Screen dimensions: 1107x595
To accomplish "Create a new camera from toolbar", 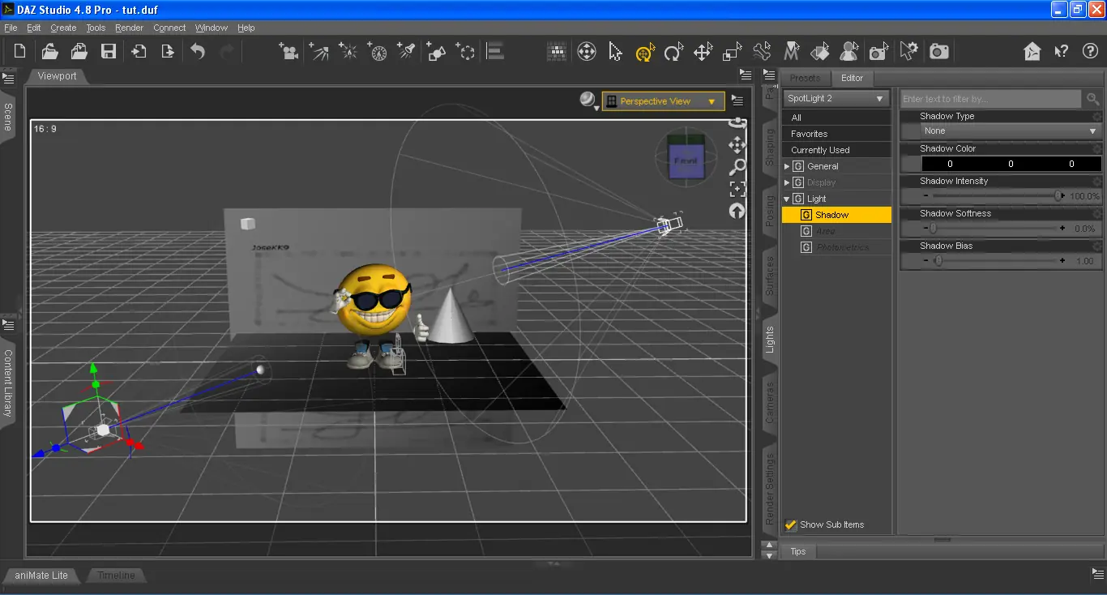I will point(288,52).
